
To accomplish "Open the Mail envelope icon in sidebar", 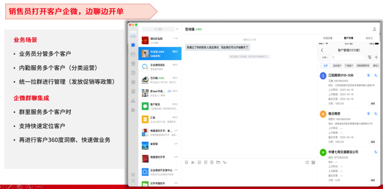I will point(133,55).
